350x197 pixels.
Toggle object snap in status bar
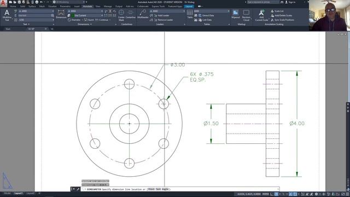coord(295,194)
